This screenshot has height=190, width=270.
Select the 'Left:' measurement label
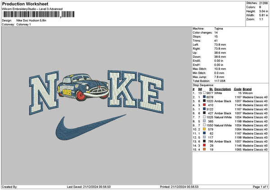(x=196, y=44)
